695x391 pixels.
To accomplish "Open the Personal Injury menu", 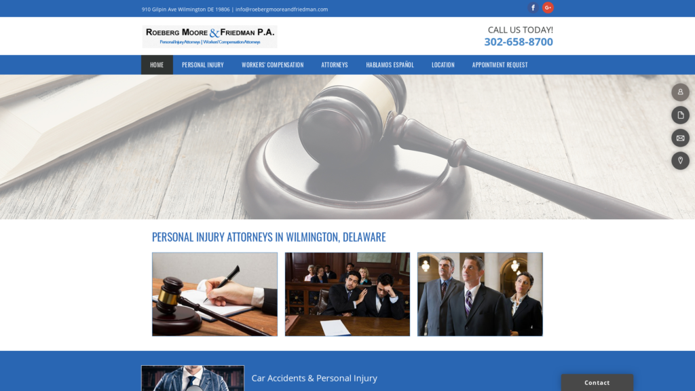I will 202,65.
